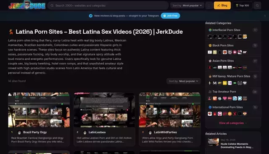Screen dimensions: 269x154
Task: Click the 'LatinWildParties' title link
Action: 165,132
